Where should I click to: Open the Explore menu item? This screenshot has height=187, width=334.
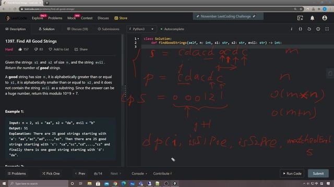click(x=37, y=18)
